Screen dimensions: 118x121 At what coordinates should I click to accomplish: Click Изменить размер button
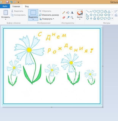click(49, 15)
